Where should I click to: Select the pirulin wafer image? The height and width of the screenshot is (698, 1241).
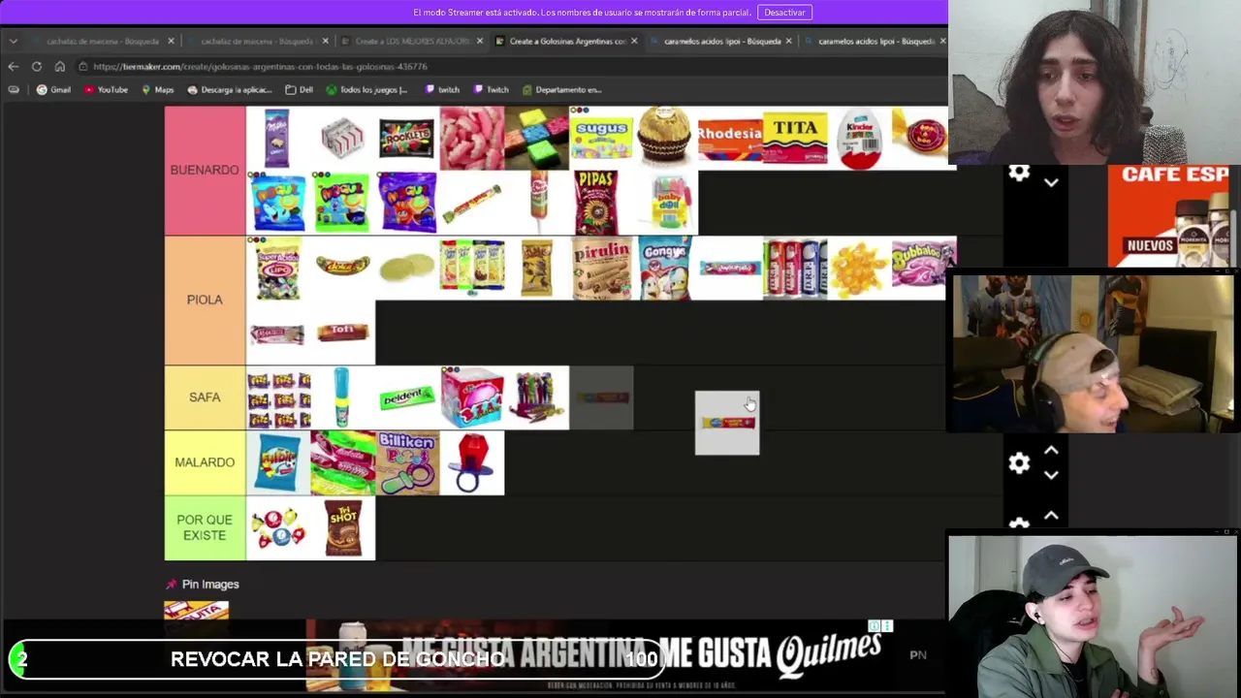(x=601, y=268)
